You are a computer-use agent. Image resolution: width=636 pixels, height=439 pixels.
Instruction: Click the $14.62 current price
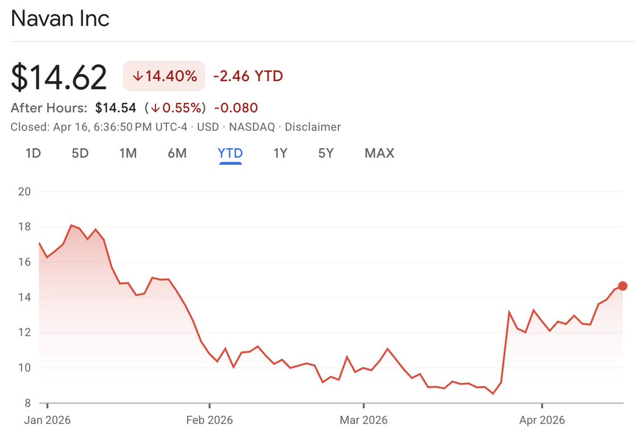click(x=59, y=77)
